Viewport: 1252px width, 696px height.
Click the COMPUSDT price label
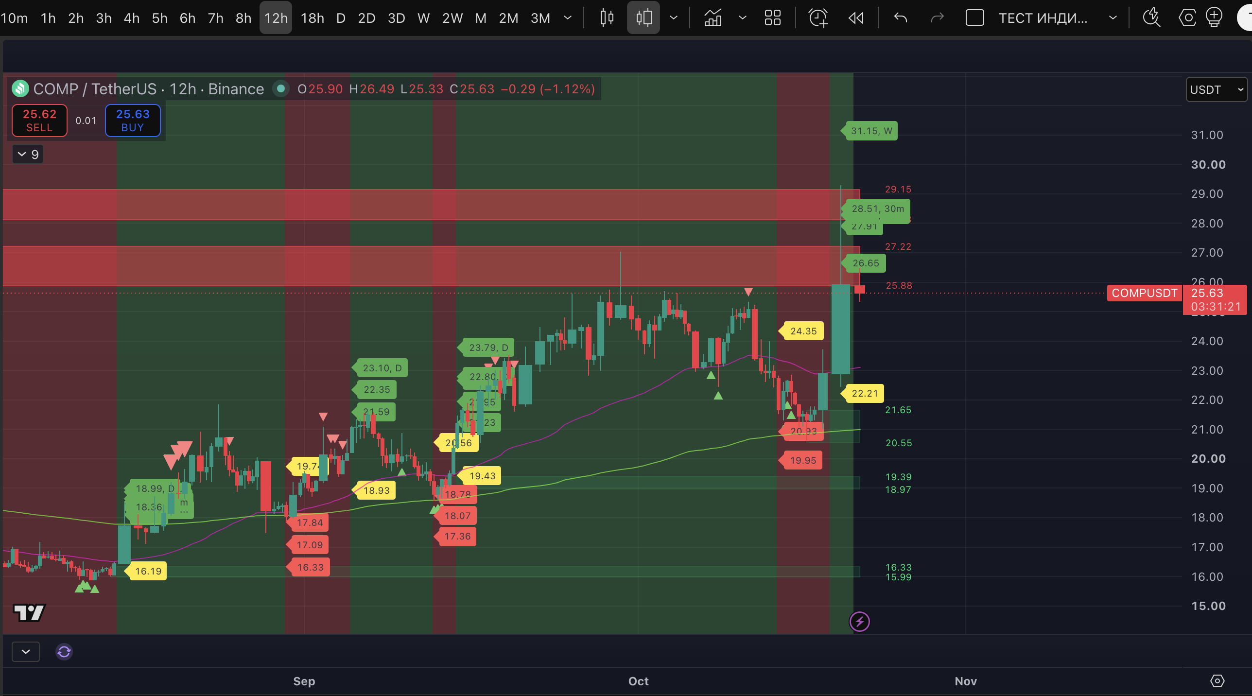pyautogui.click(x=1144, y=293)
